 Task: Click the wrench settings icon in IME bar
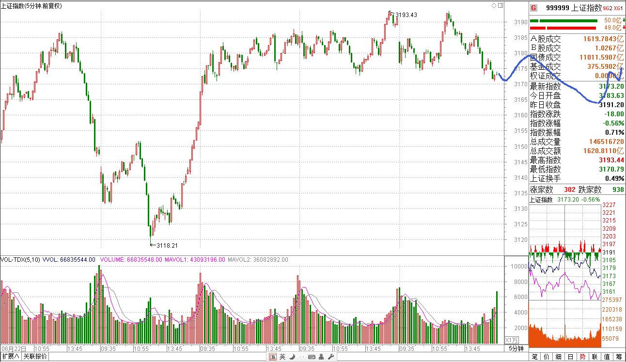(x=331, y=357)
